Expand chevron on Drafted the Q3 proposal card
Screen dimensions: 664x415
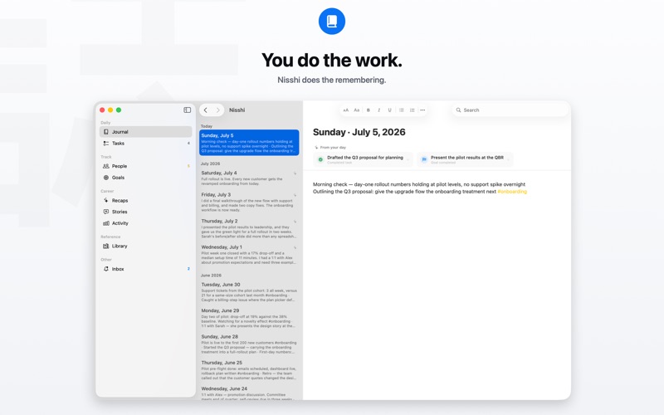[x=408, y=159]
